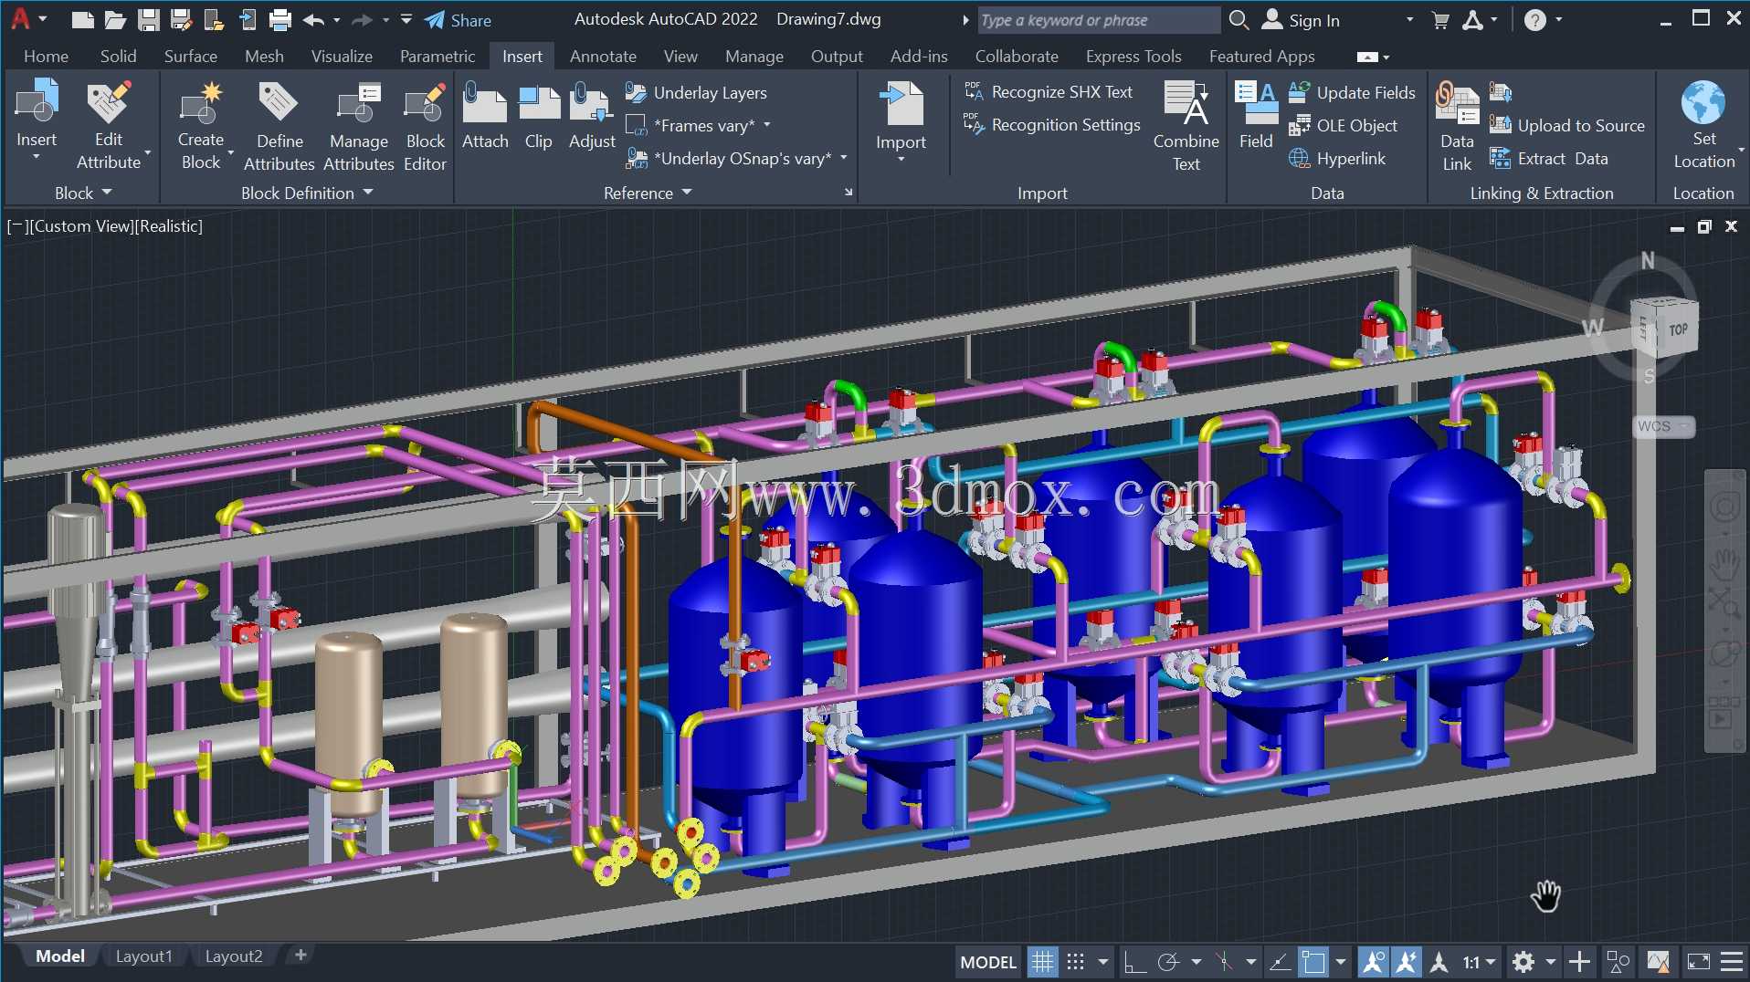This screenshot has width=1750, height=982.
Task: Save the drawing with the floppy icon
Action: 149,20
